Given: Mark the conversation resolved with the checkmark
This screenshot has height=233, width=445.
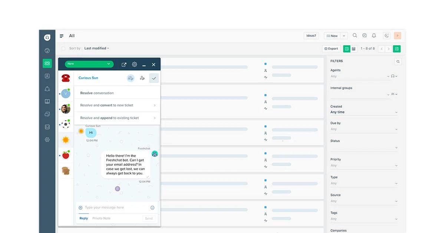Looking at the screenshot, I should click(154, 78).
